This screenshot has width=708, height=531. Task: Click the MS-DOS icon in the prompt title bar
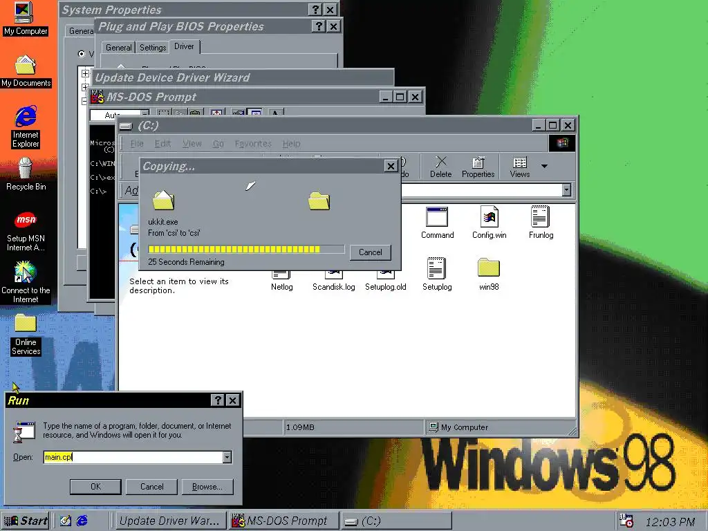97,97
